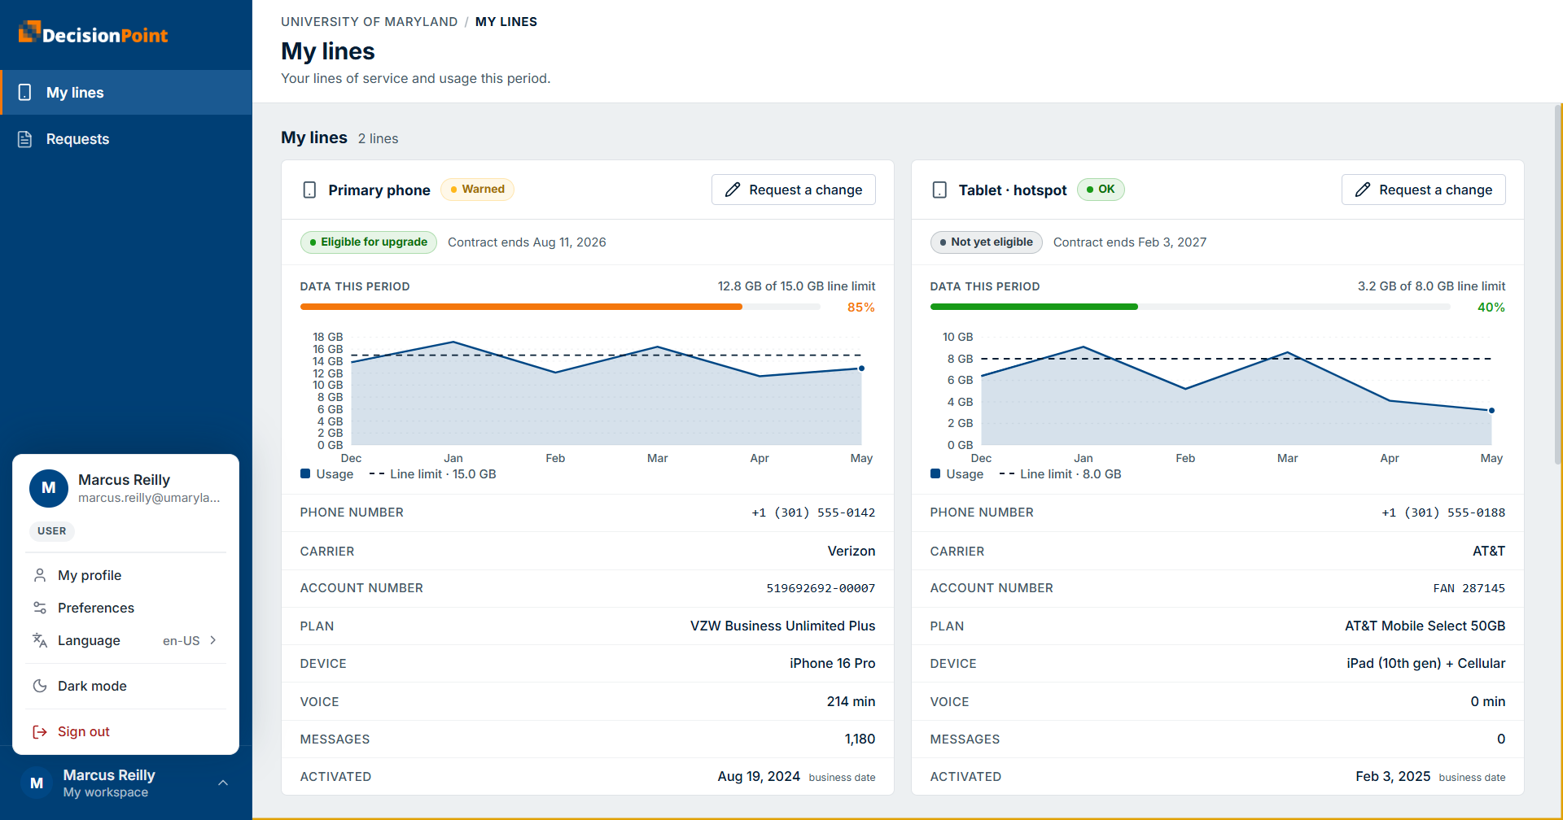Select Preferences from the user menu

click(125, 608)
